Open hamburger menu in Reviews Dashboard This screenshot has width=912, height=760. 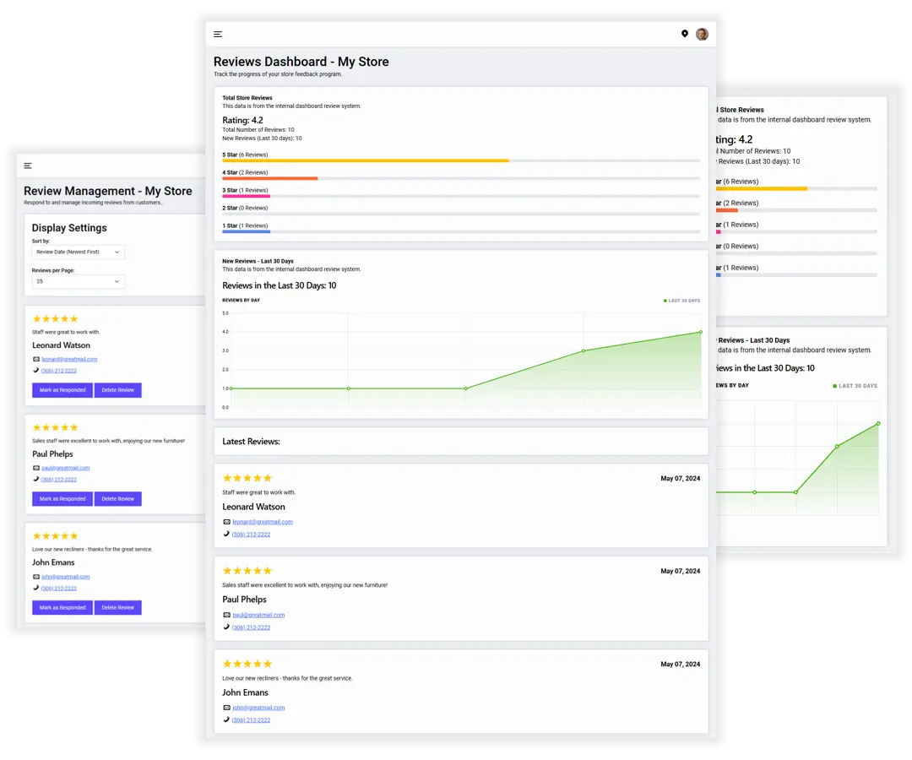[218, 35]
